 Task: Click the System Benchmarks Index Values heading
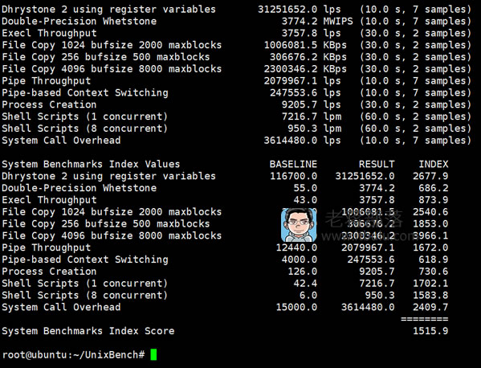[91, 164]
